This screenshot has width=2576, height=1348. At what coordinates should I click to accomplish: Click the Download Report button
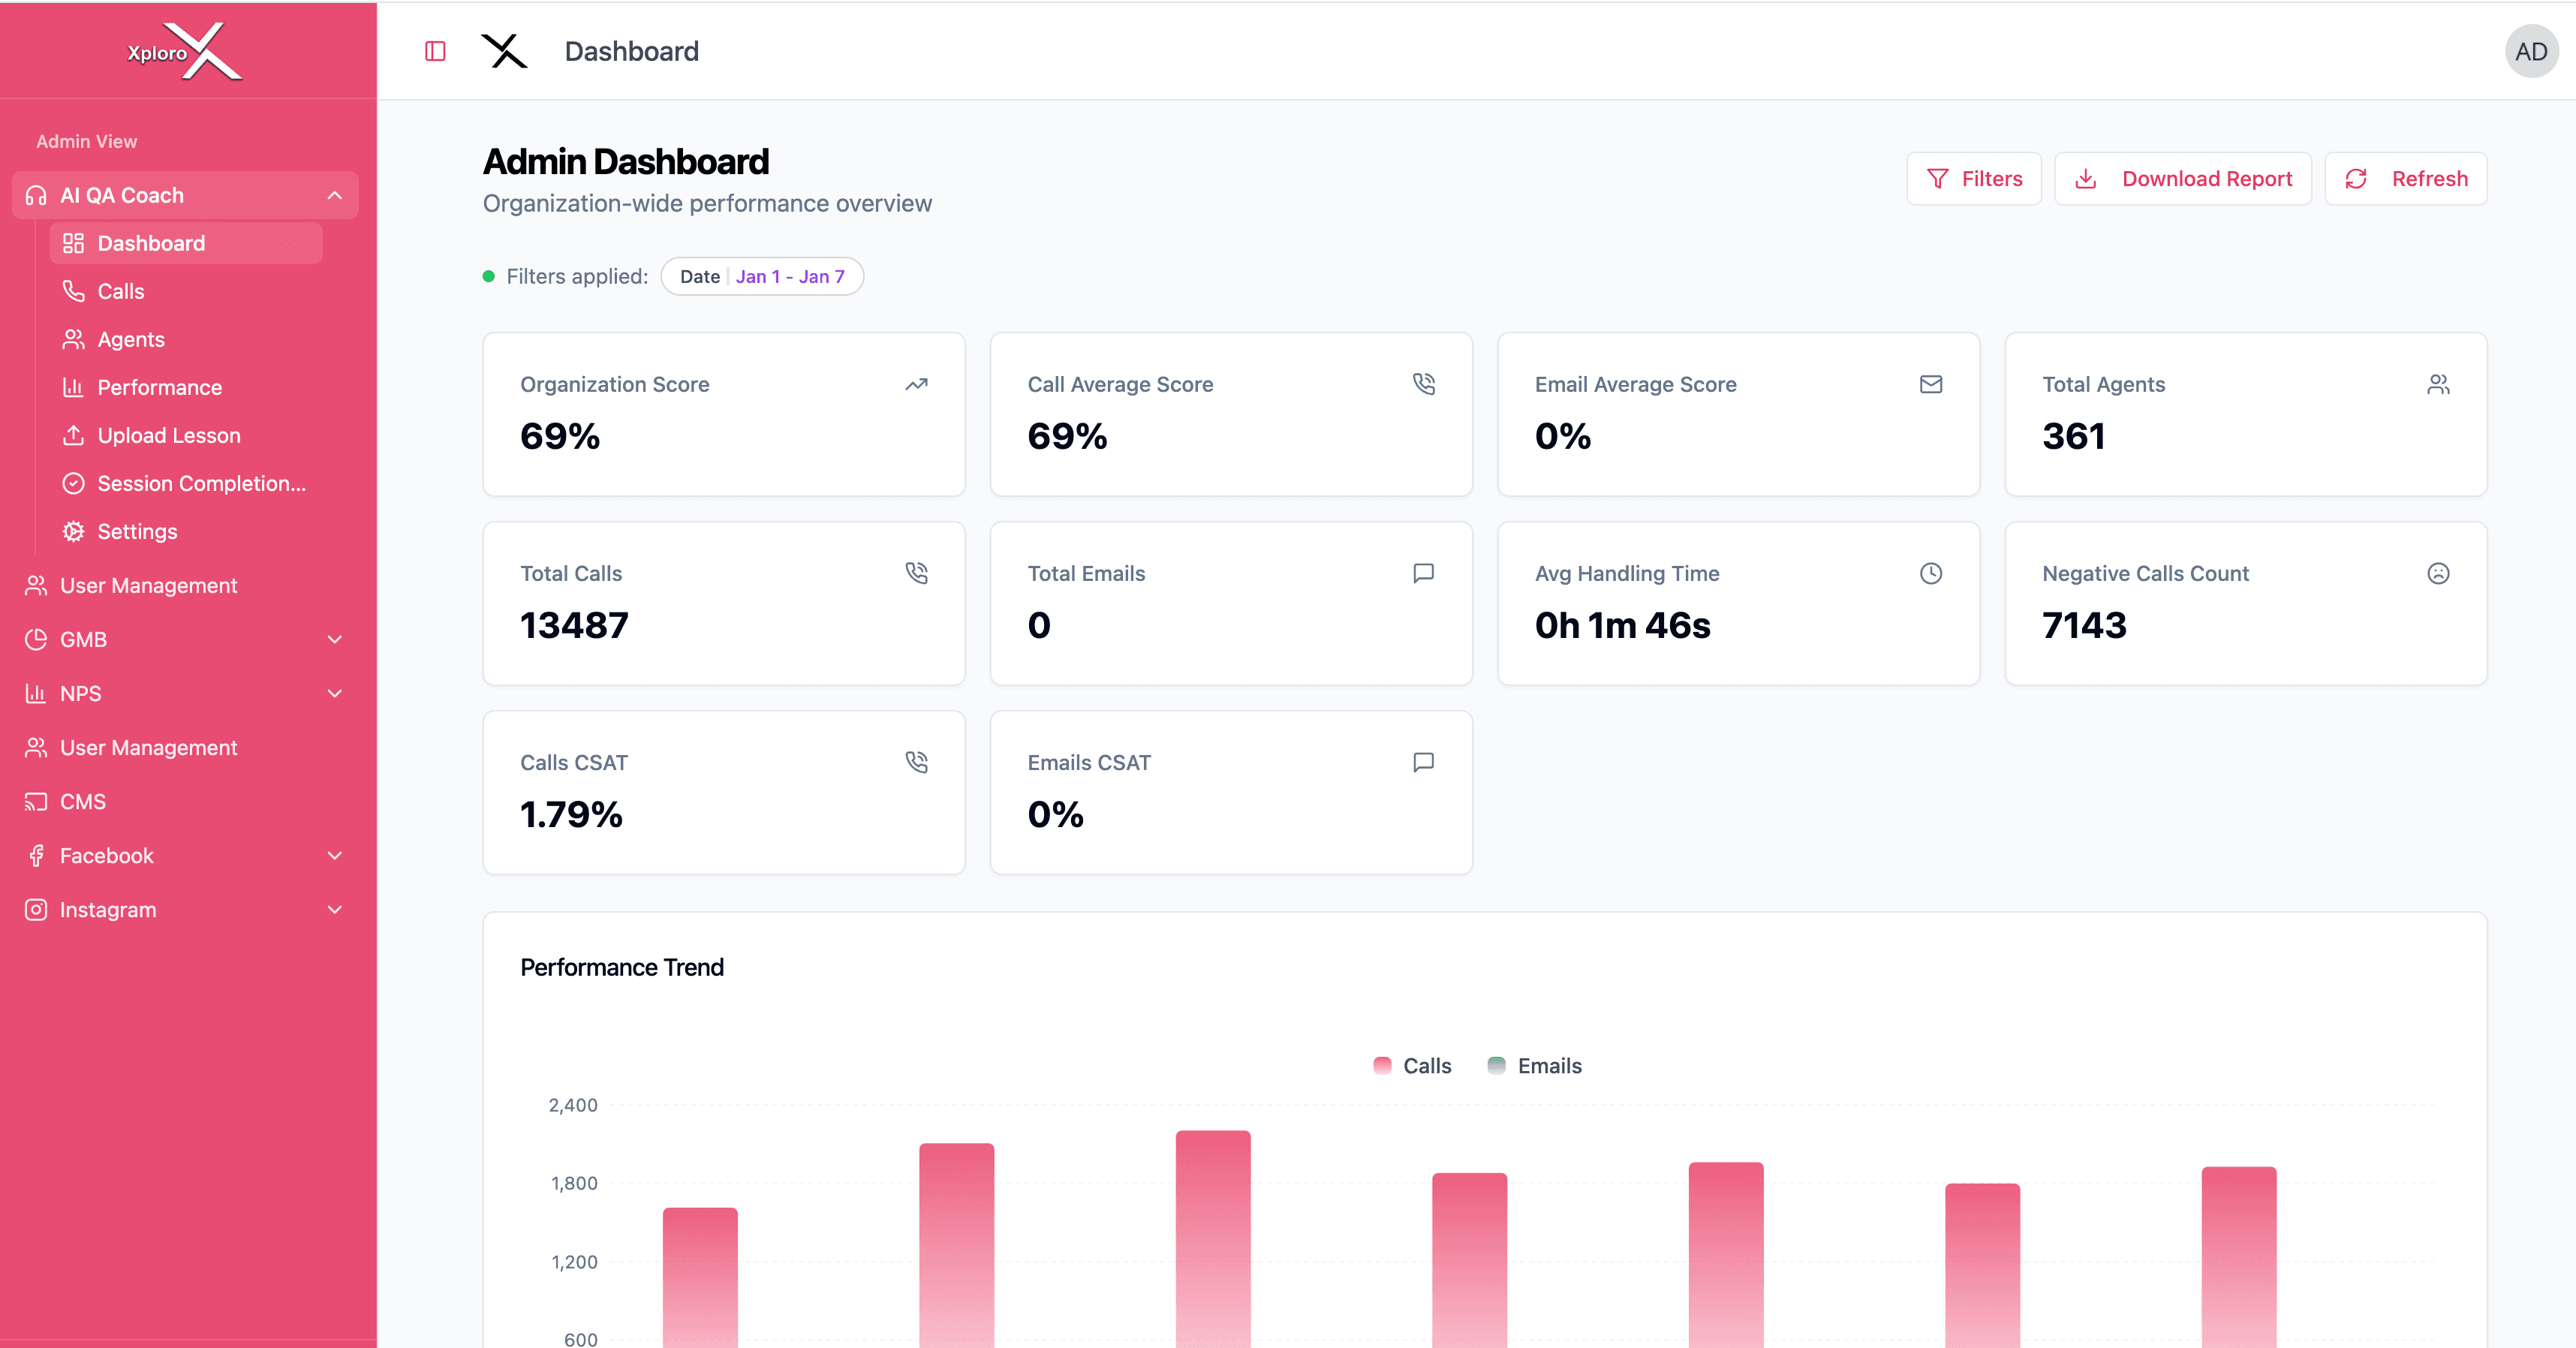coord(2182,178)
